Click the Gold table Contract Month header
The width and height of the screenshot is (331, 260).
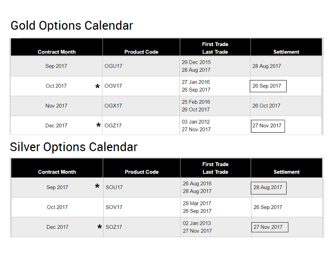point(57,52)
